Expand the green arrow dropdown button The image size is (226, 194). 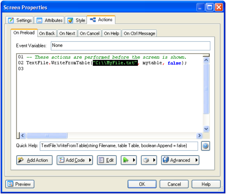pos(129,160)
